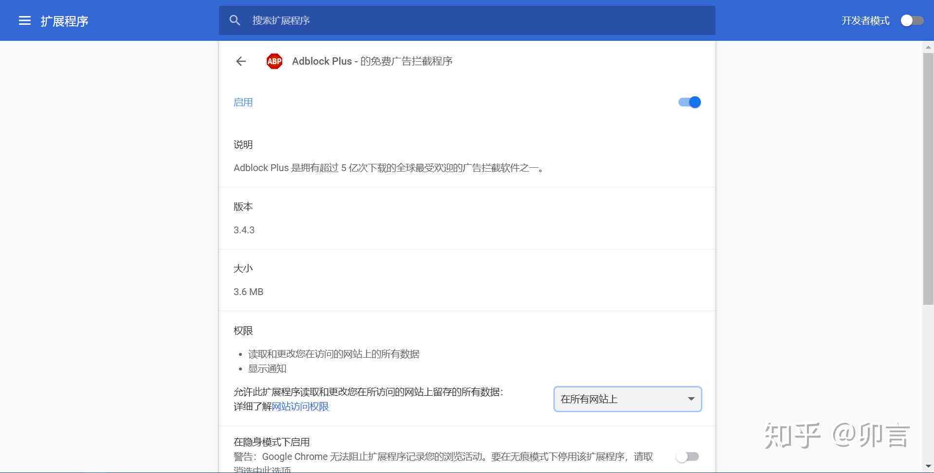Click the 显示通知 permission item

coord(267,368)
